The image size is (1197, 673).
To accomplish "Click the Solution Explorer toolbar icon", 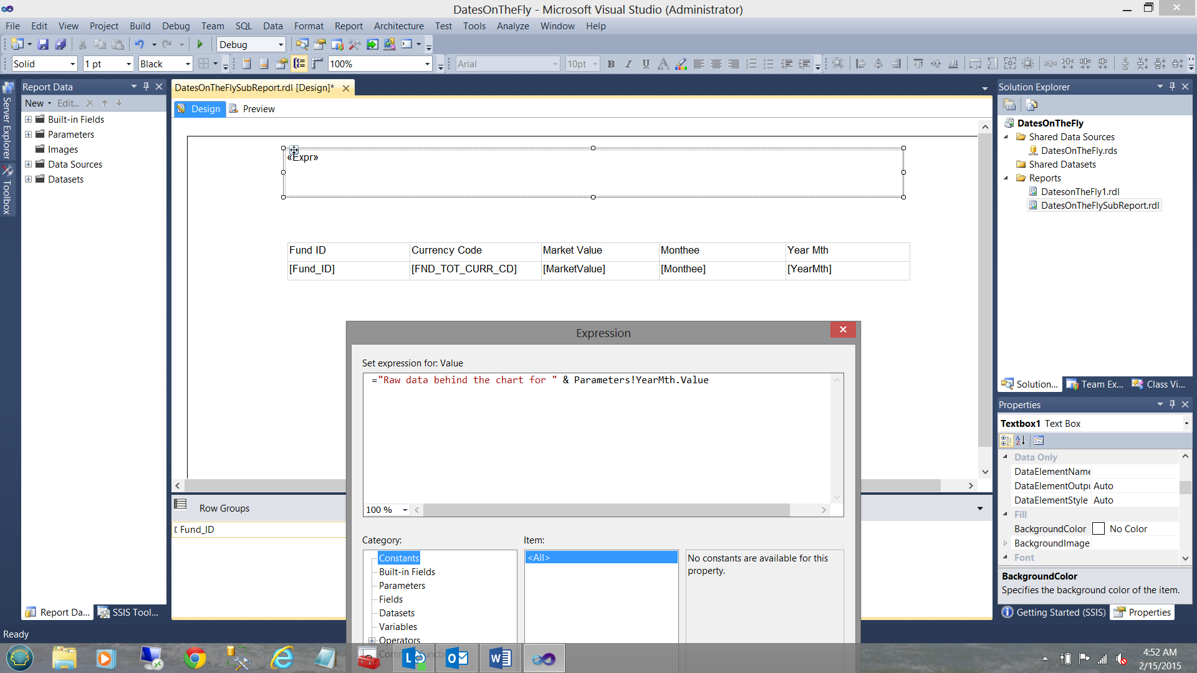I will [302, 44].
